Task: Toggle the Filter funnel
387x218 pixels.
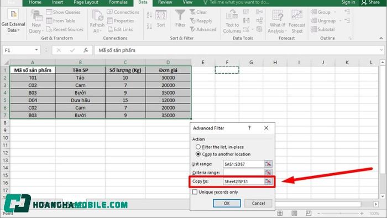Action: pyautogui.click(x=180, y=19)
